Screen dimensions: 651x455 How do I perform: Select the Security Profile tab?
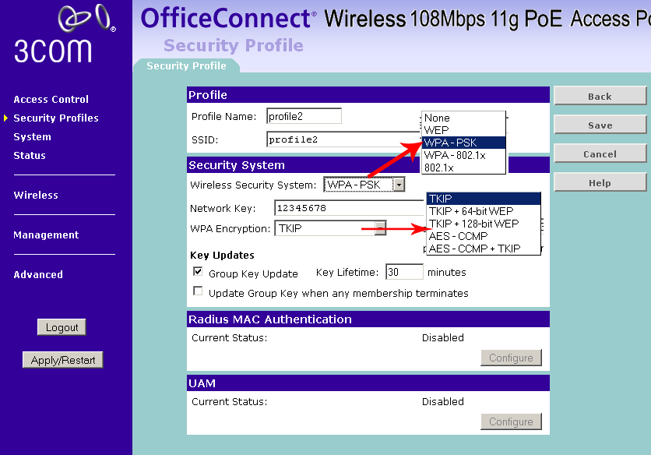tap(186, 65)
